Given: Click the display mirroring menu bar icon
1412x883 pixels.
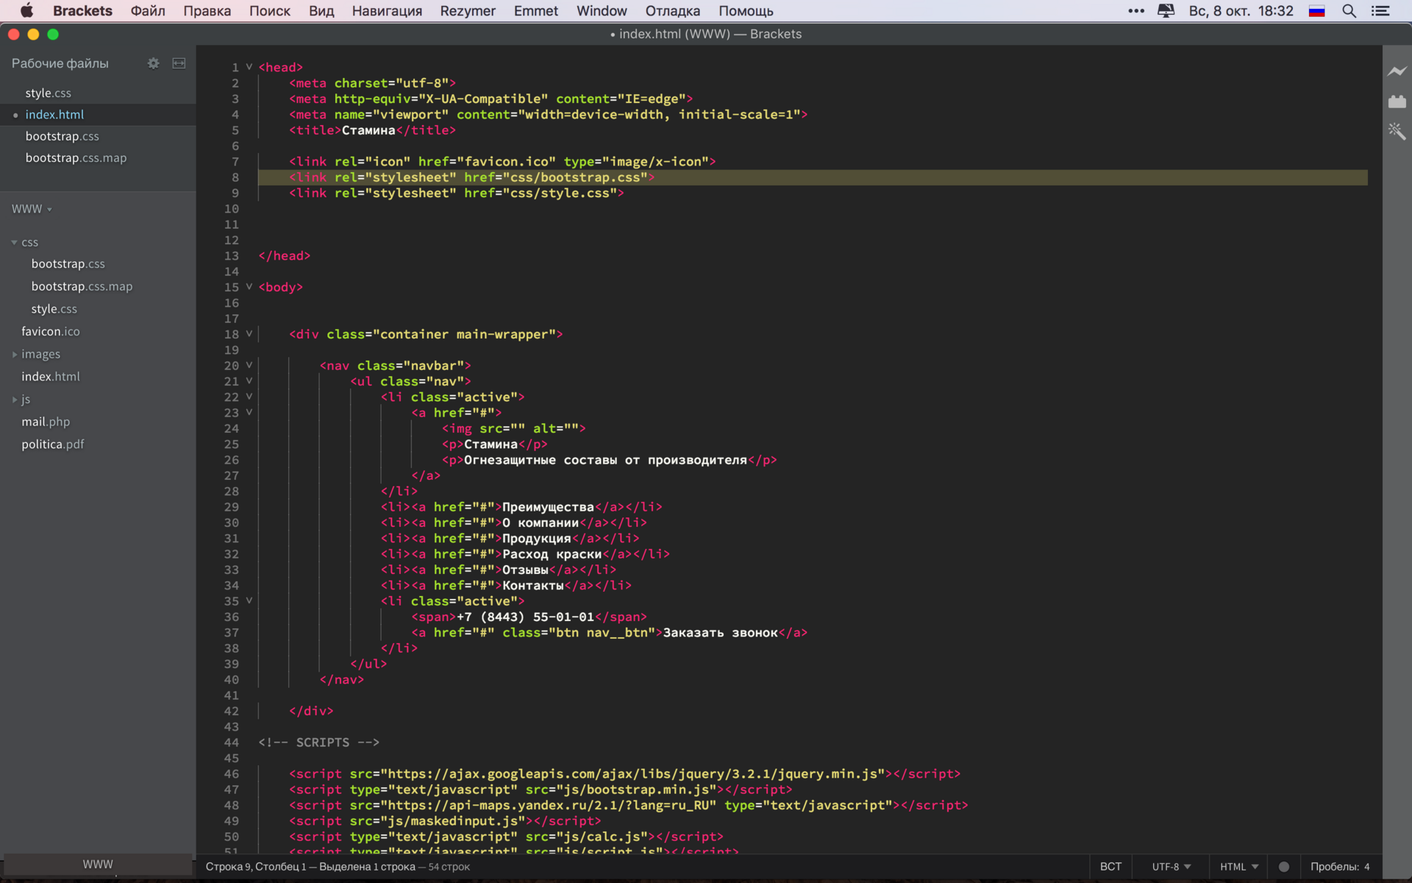Looking at the screenshot, I should [x=1166, y=11].
